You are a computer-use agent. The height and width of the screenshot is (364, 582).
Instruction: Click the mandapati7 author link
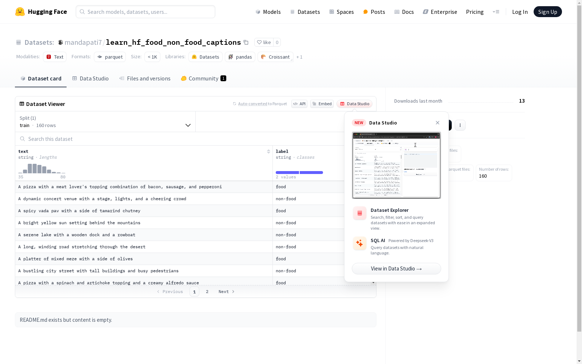[83, 42]
